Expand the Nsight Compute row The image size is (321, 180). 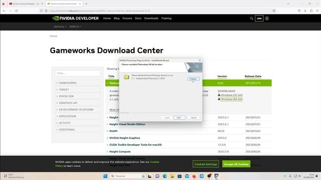[x=120, y=151]
